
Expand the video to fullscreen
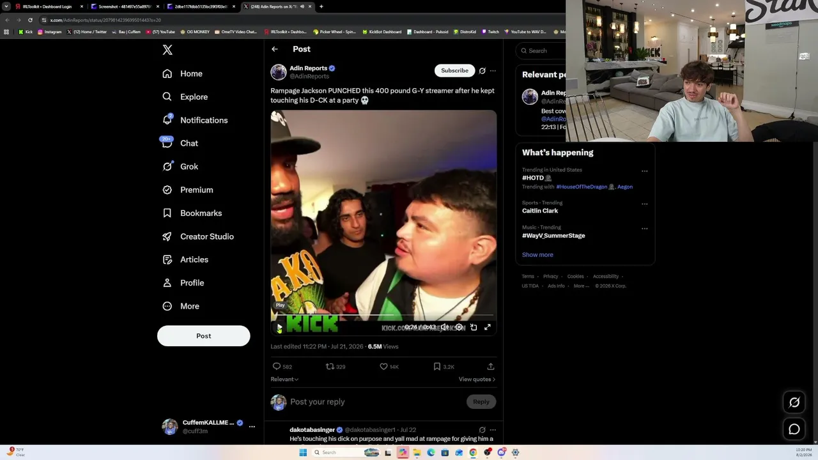488,327
